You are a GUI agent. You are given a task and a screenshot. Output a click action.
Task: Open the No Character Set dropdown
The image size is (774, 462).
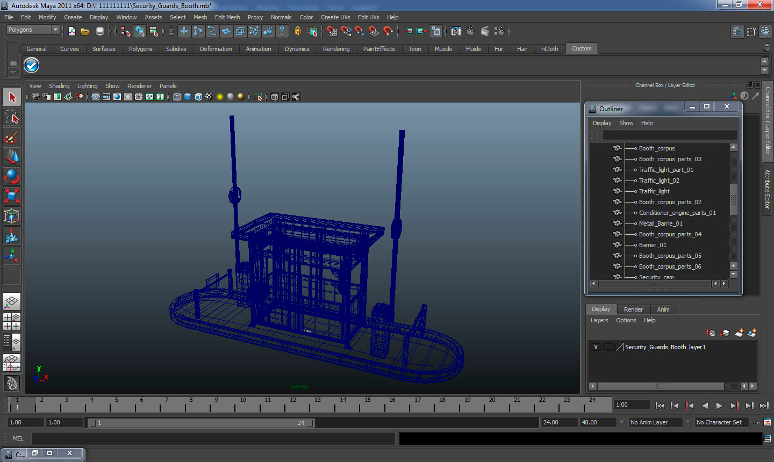click(721, 422)
